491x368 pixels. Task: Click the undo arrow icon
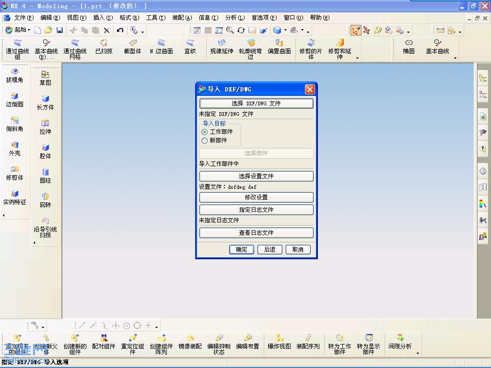point(120,30)
